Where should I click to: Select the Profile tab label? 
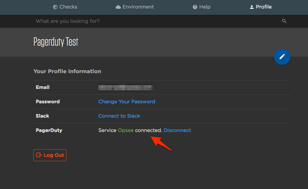[x=263, y=7]
